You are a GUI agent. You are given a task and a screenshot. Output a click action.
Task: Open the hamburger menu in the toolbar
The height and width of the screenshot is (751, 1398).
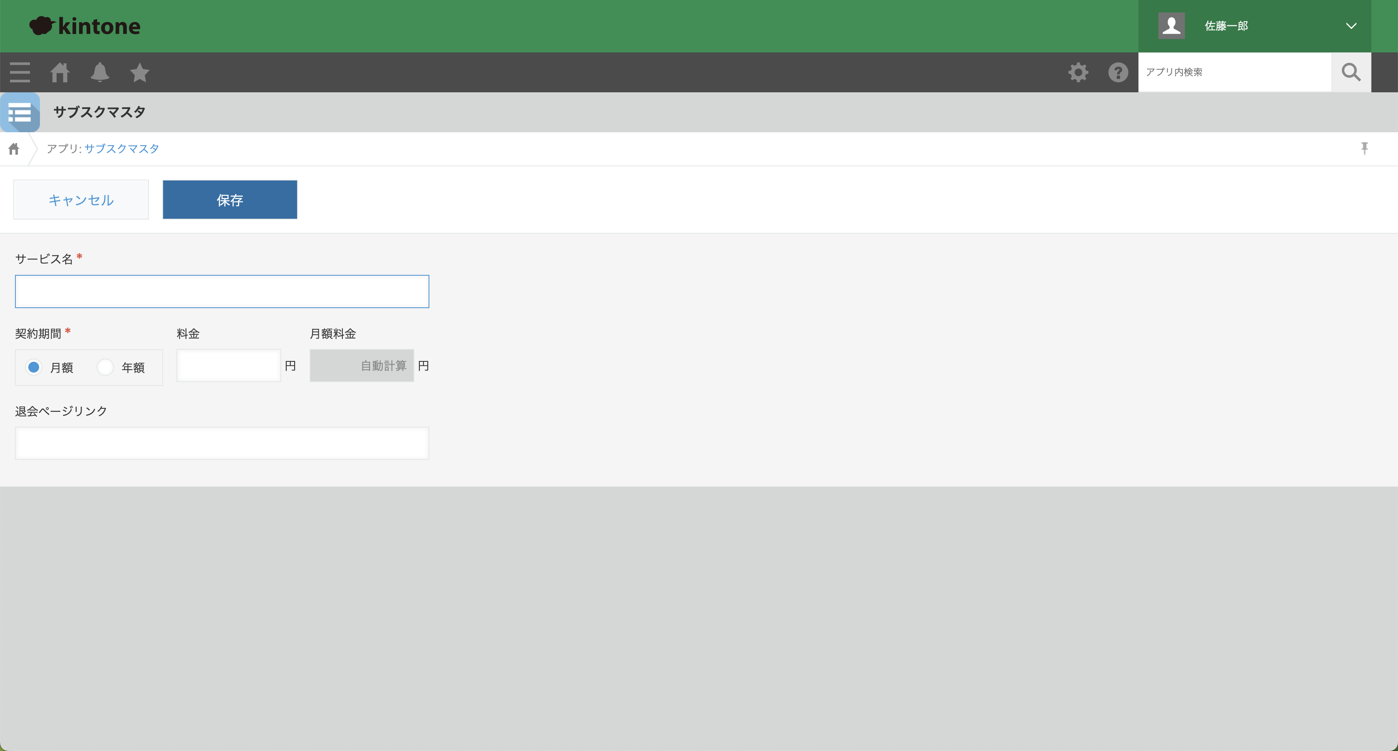pos(20,72)
